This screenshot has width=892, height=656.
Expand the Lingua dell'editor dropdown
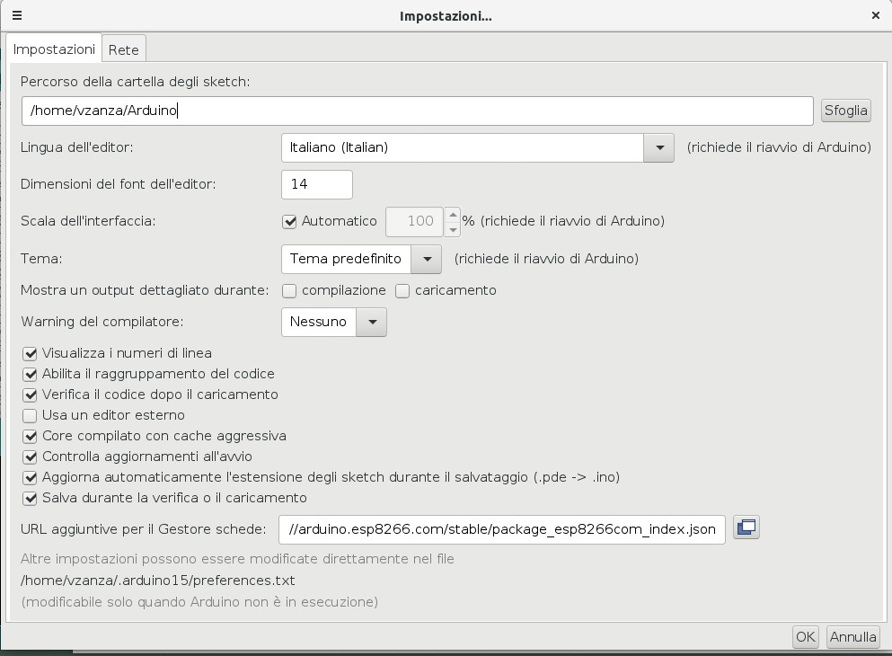(x=658, y=147)
